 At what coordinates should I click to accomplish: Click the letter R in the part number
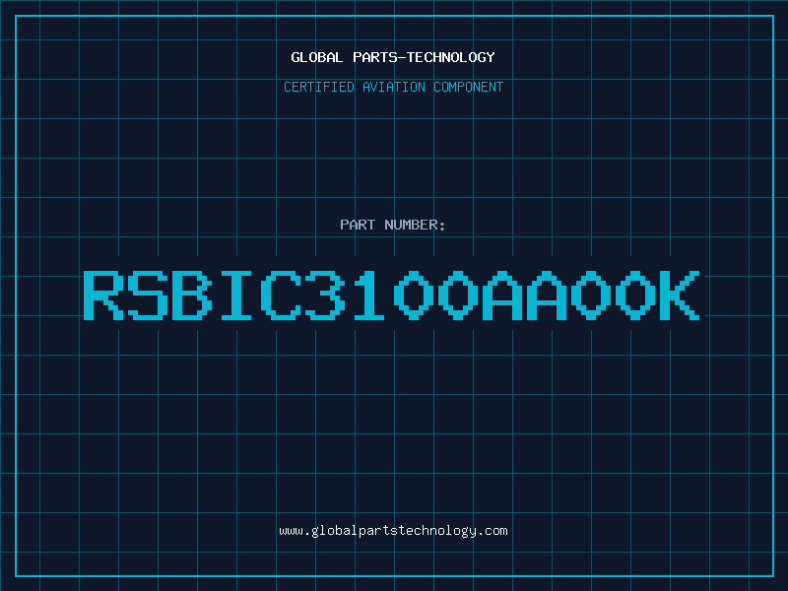tap(103, 295)
